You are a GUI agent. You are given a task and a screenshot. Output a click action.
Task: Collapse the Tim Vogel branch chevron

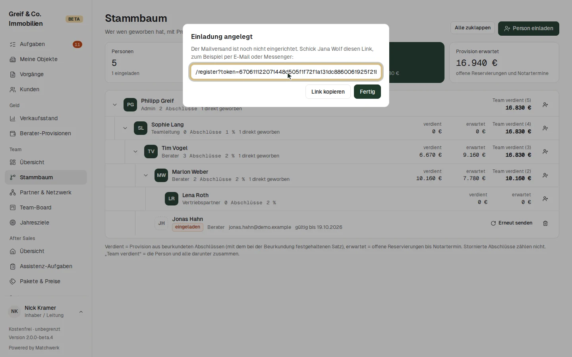coord(135,152)
